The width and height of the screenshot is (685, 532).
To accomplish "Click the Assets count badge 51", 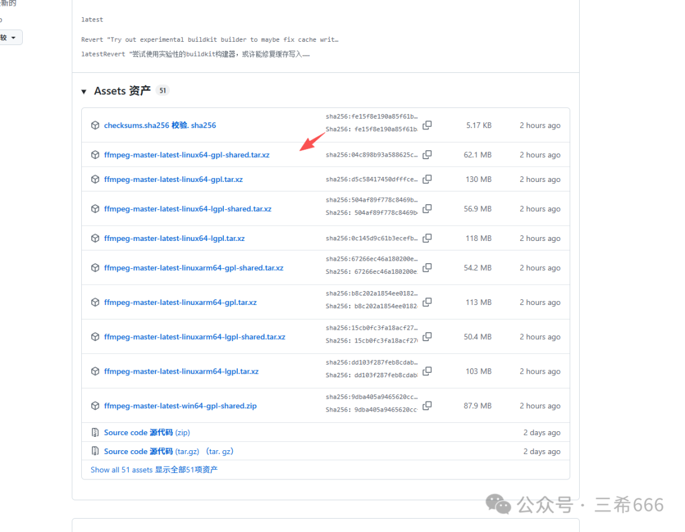I will pyautogui.click(x=162, y=91).
